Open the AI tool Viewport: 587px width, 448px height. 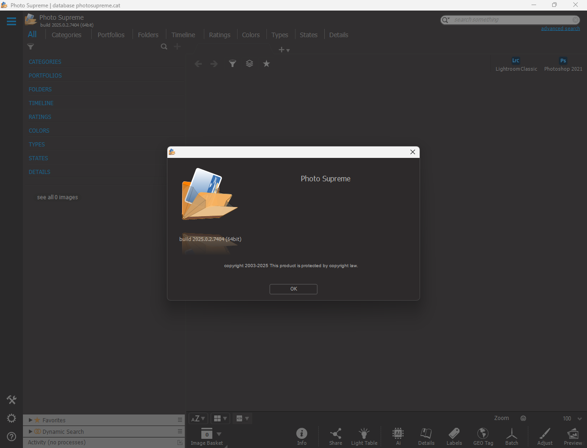tap(398, 437)
